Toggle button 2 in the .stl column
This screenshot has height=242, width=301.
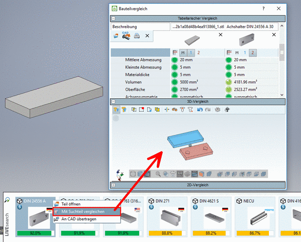click(199, 53)
